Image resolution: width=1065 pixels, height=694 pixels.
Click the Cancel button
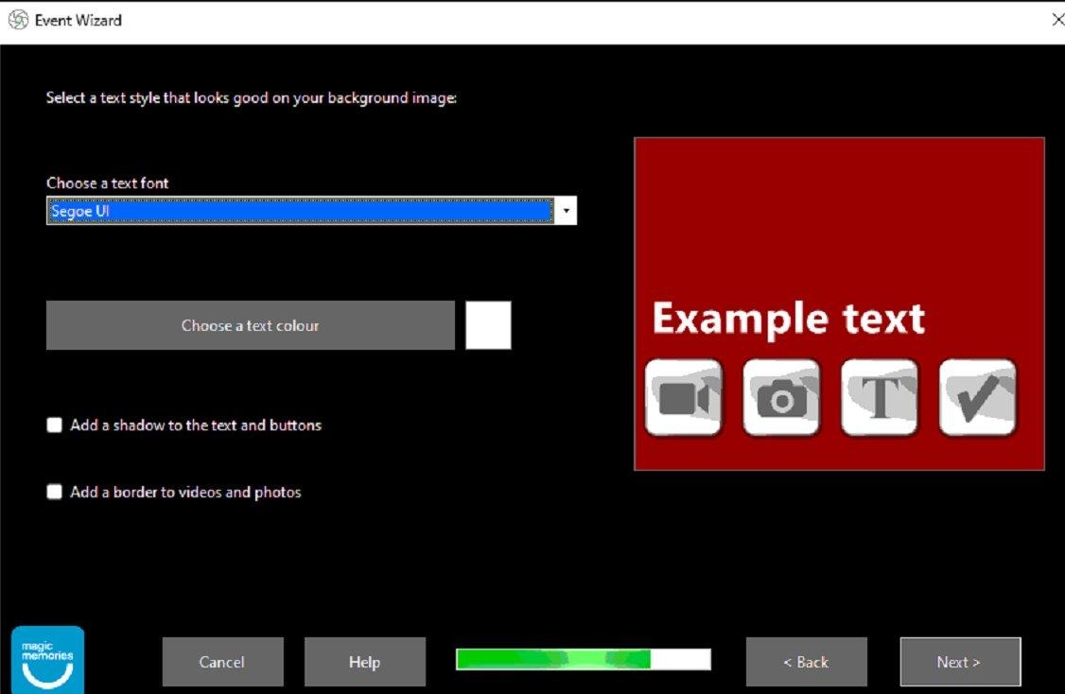222,662
